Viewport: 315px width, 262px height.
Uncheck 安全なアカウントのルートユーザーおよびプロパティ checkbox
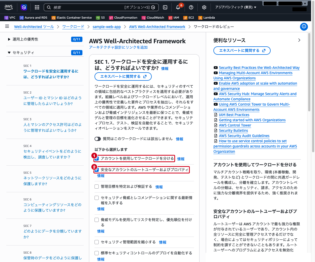click(x=97, y=170)
